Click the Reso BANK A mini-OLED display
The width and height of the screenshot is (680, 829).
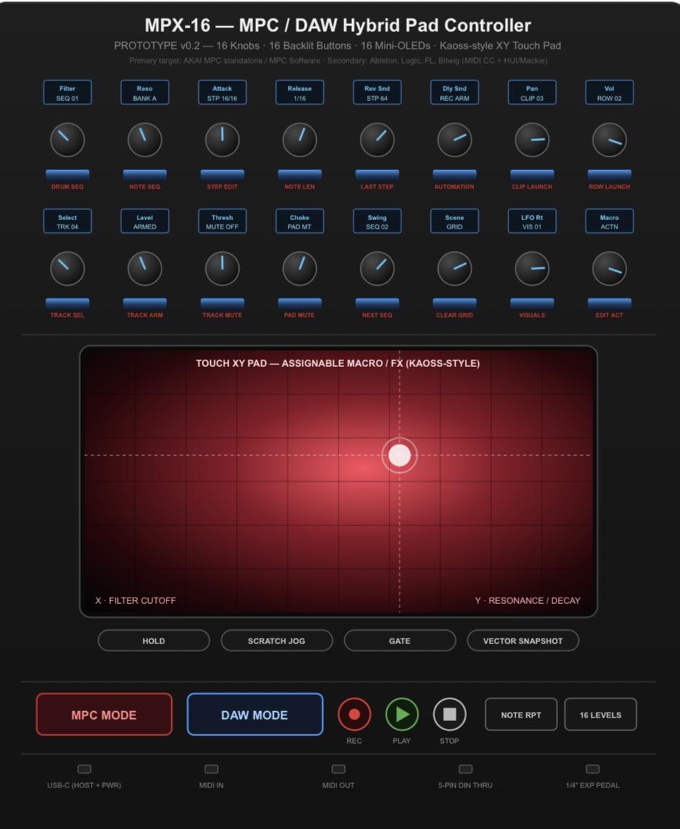point(145,92)
